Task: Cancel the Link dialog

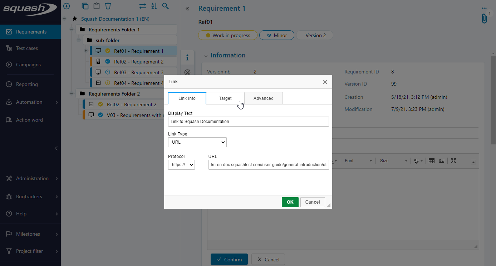Action: 313,202
